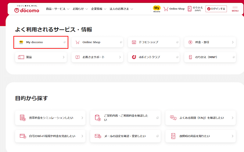Expand chevron beside 商品・サービス

[68, 9]
